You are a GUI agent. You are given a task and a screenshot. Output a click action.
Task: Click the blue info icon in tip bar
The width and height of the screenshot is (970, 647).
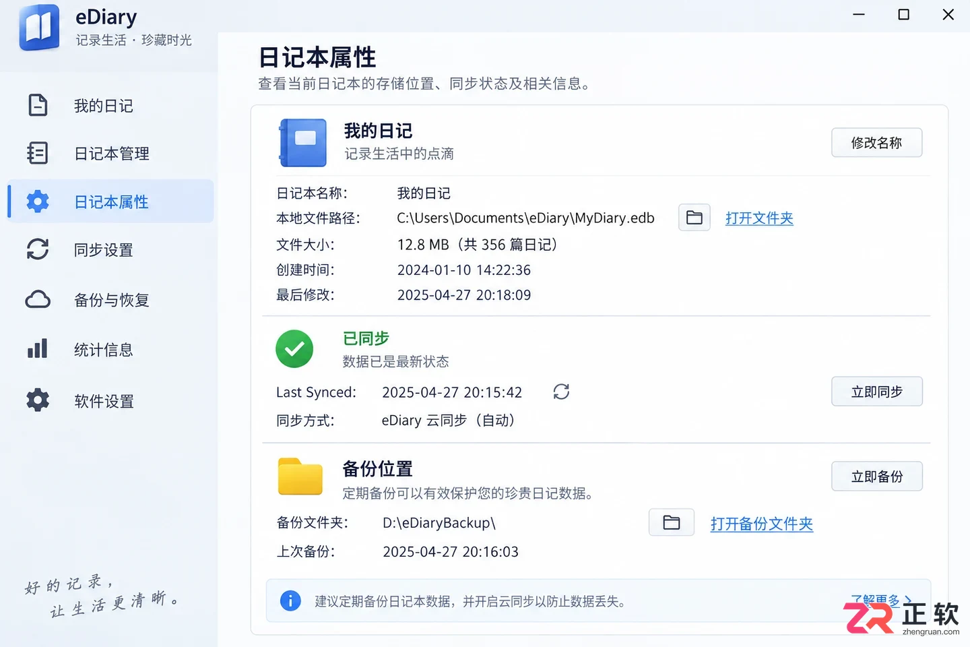tap(290, 600)
